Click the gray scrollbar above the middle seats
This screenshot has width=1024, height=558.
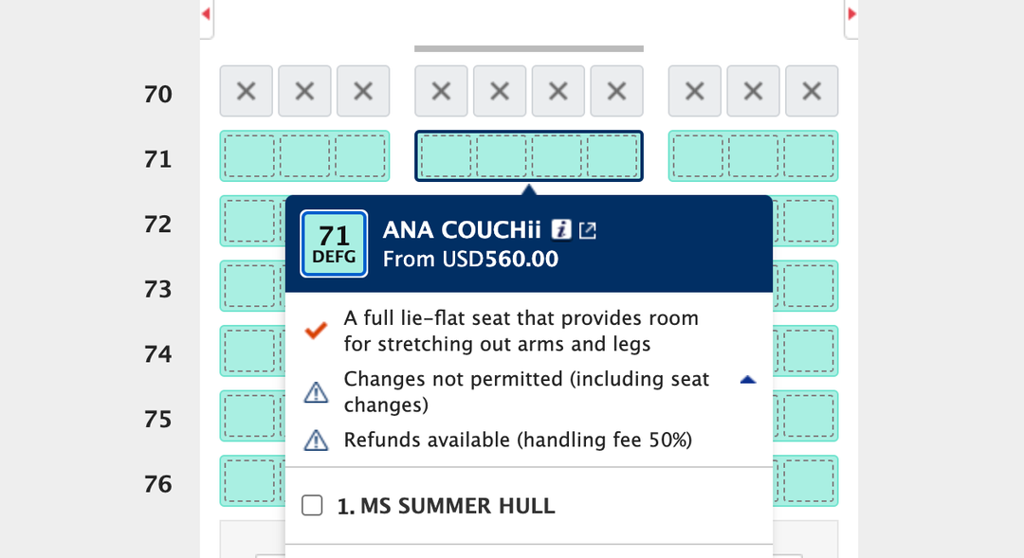[x=528, y=47]
